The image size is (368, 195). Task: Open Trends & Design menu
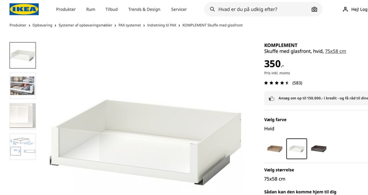pos(144,9)
